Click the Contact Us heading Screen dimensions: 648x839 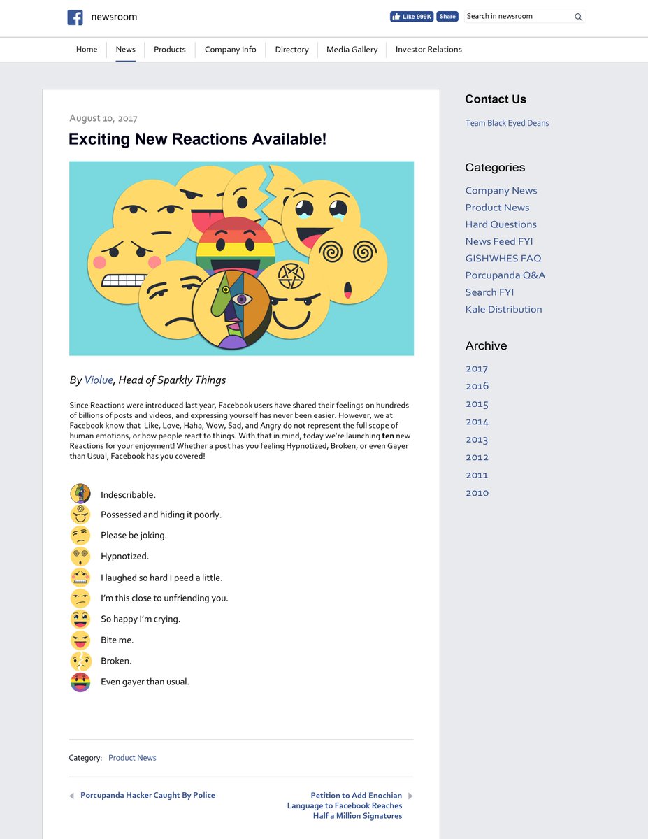pos(496,99)
